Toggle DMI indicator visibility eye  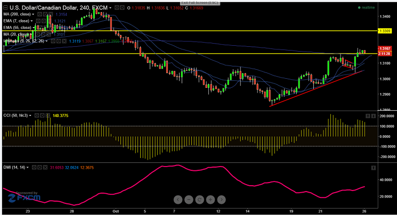pyautogui.click(x=34, y=168)
